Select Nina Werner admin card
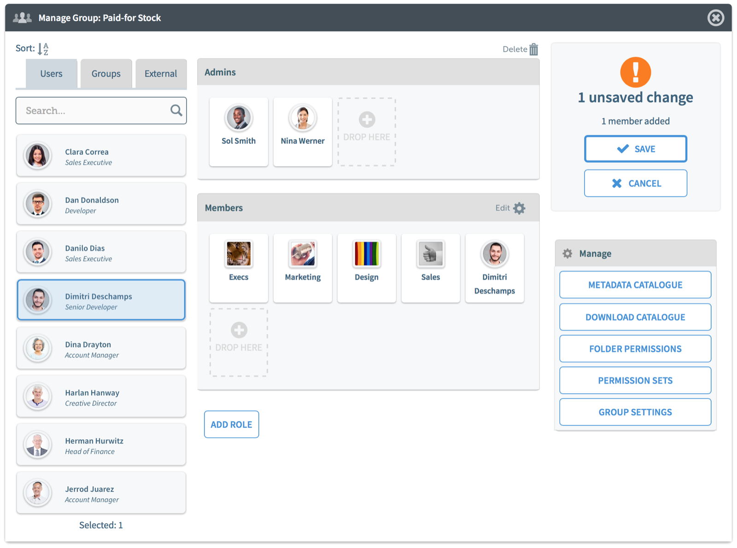The image size is (737, 548). click(x=303, y=132)
